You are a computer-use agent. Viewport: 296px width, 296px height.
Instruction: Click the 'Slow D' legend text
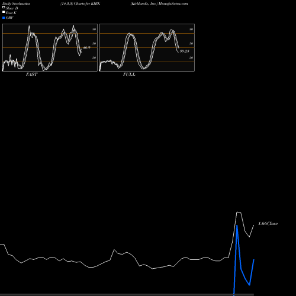(x=12, y=8)
